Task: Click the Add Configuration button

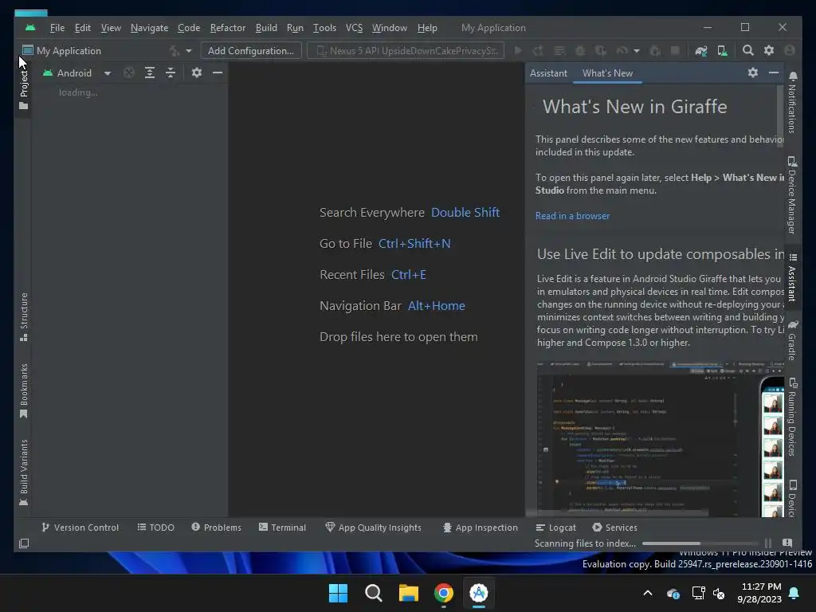Action: pos(251,51)
